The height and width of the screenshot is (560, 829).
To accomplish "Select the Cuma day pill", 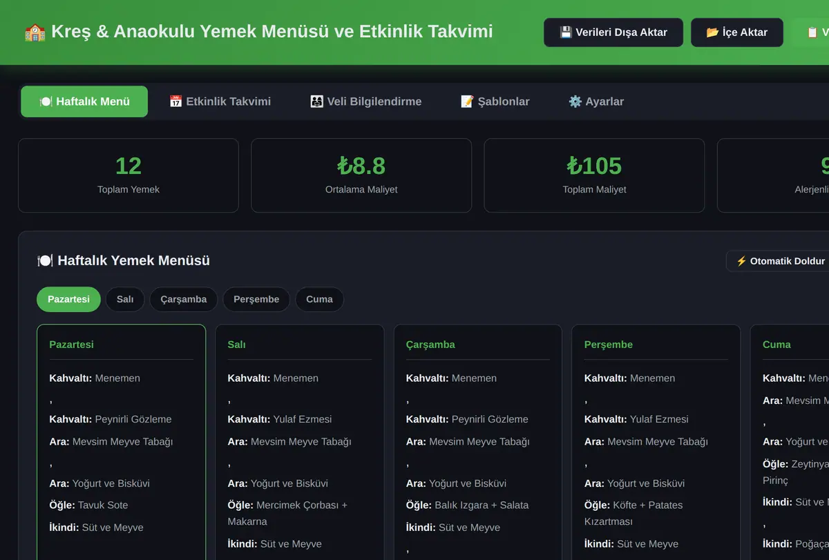I will [319, 299].
